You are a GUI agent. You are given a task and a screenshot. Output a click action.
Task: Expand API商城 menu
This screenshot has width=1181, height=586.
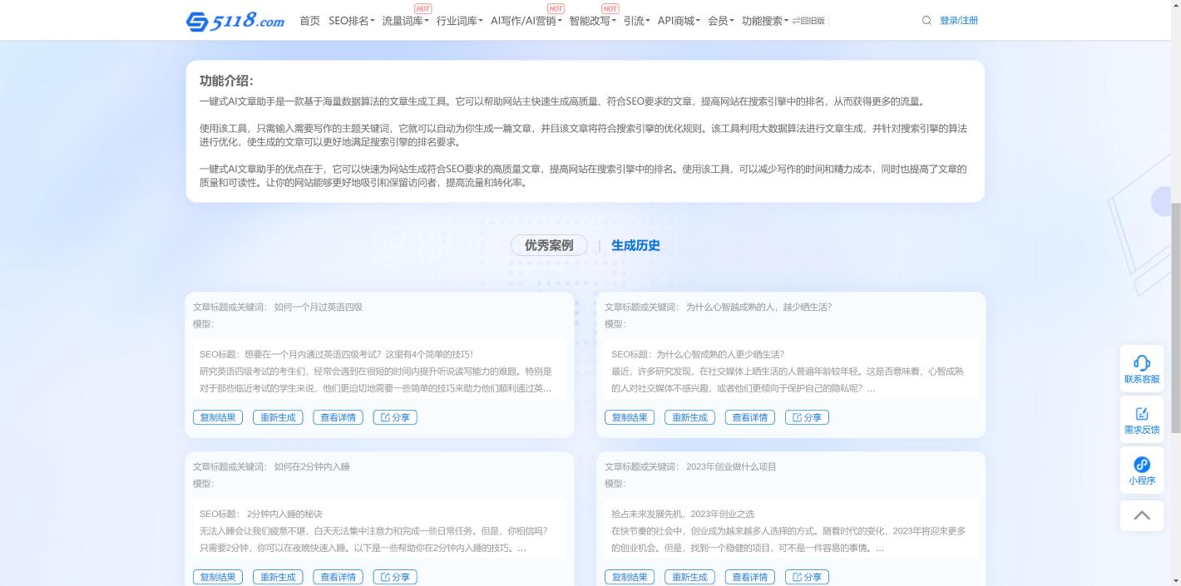[679, 21]
